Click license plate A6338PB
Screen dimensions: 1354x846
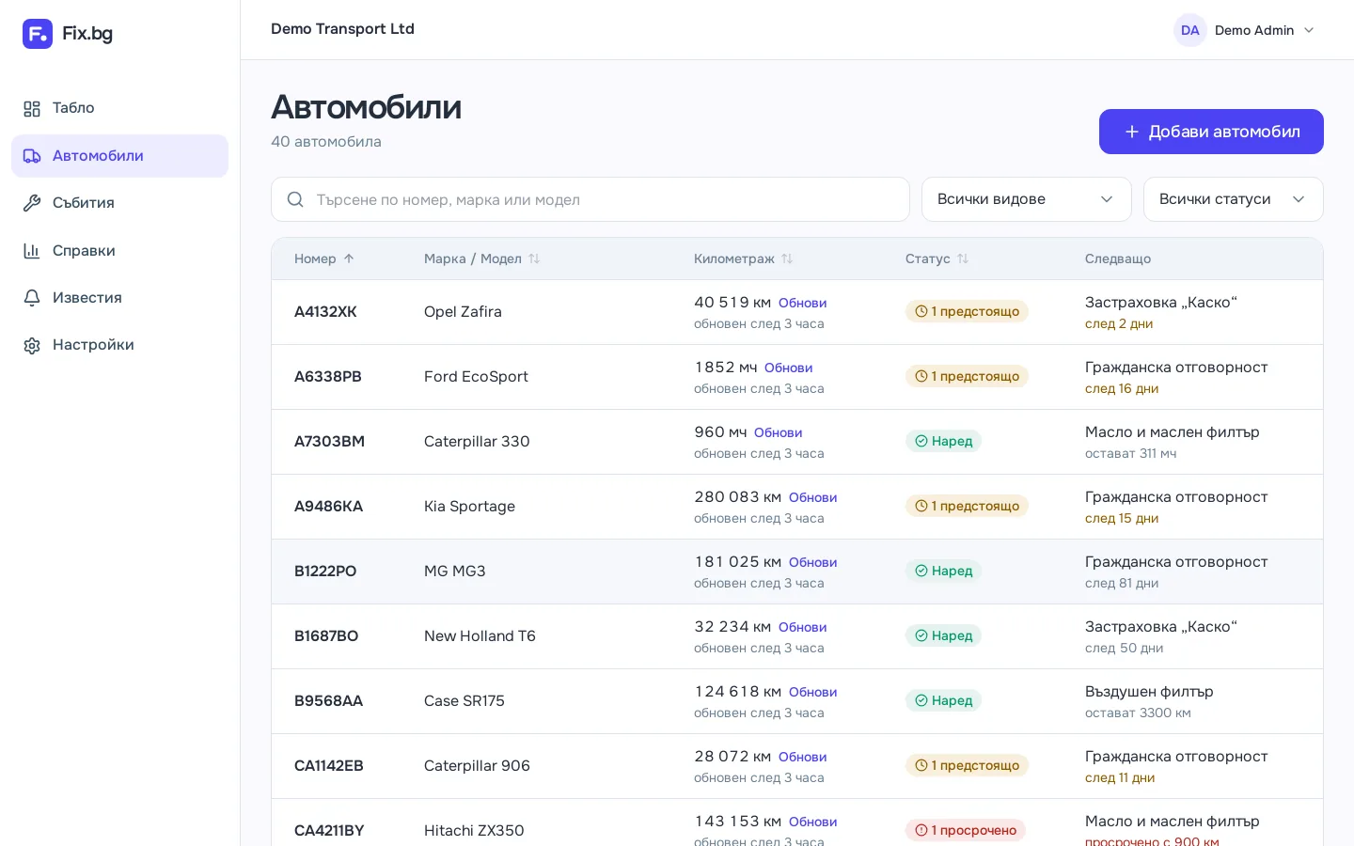click(328, 377)
